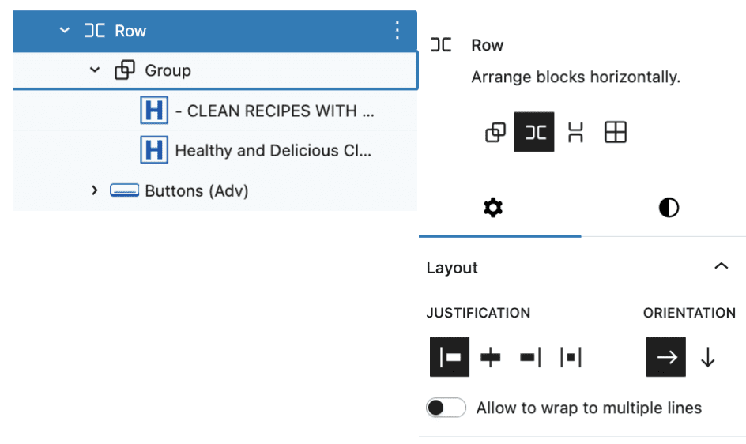The height and width of the screenshot is (444, 746).
Task: Set justification to right
Action: click(x=530, y=357)
